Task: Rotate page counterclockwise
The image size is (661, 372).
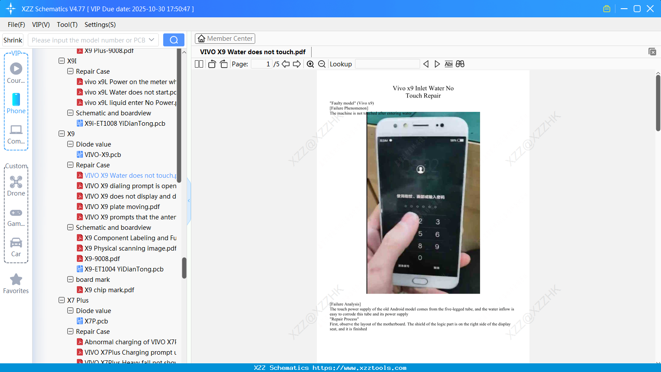Action: tap(212, 64)
